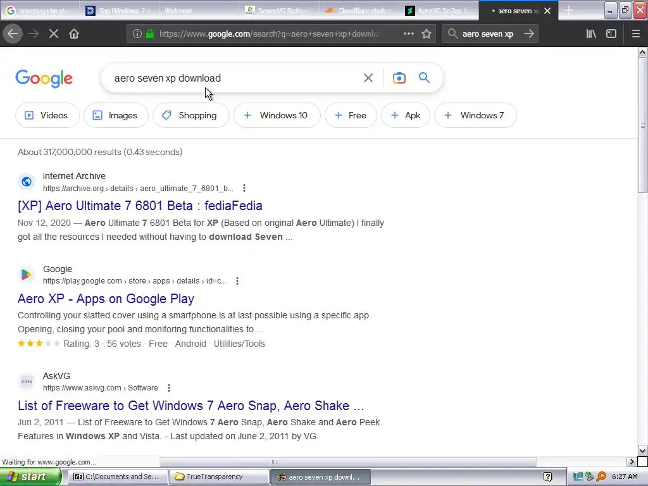The width and height of the screenshot is (648, 486).
Task: Click the forward navigation arrow
Action: pyautogui.click(x=34, y=34)
